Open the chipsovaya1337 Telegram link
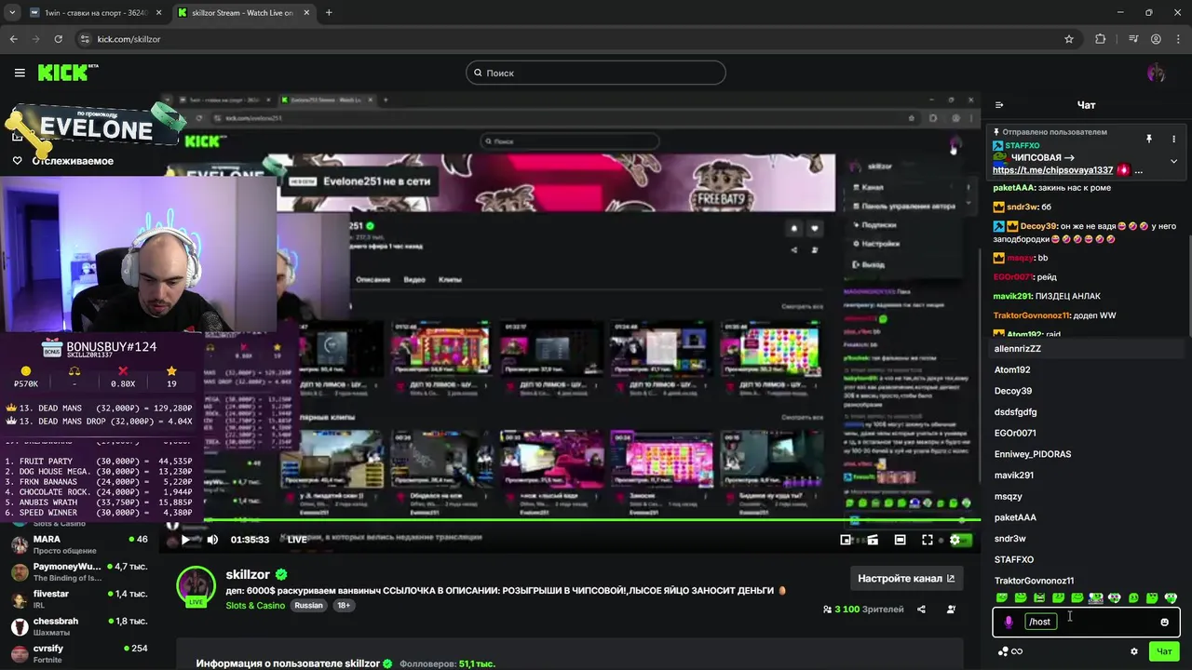 pyautogui.click(x=1052, y=170)
